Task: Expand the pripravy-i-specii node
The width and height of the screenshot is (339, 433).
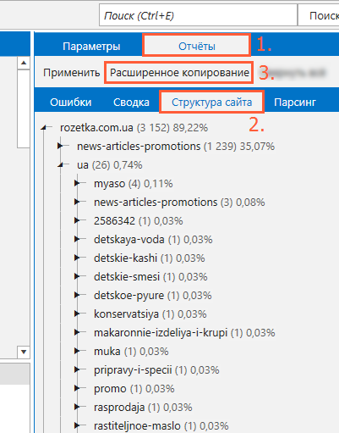Action: tap(77, 369)
